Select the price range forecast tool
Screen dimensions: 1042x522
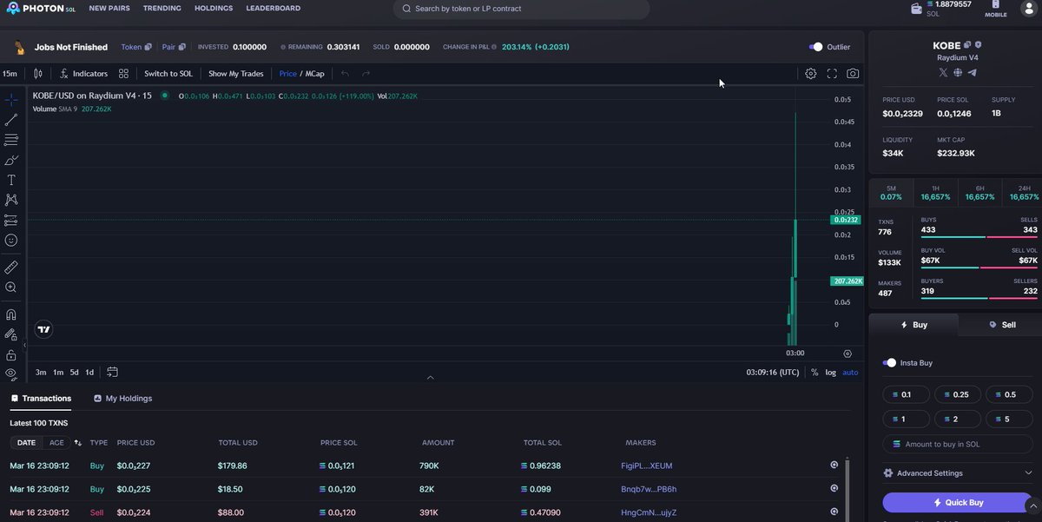[11, 220]
